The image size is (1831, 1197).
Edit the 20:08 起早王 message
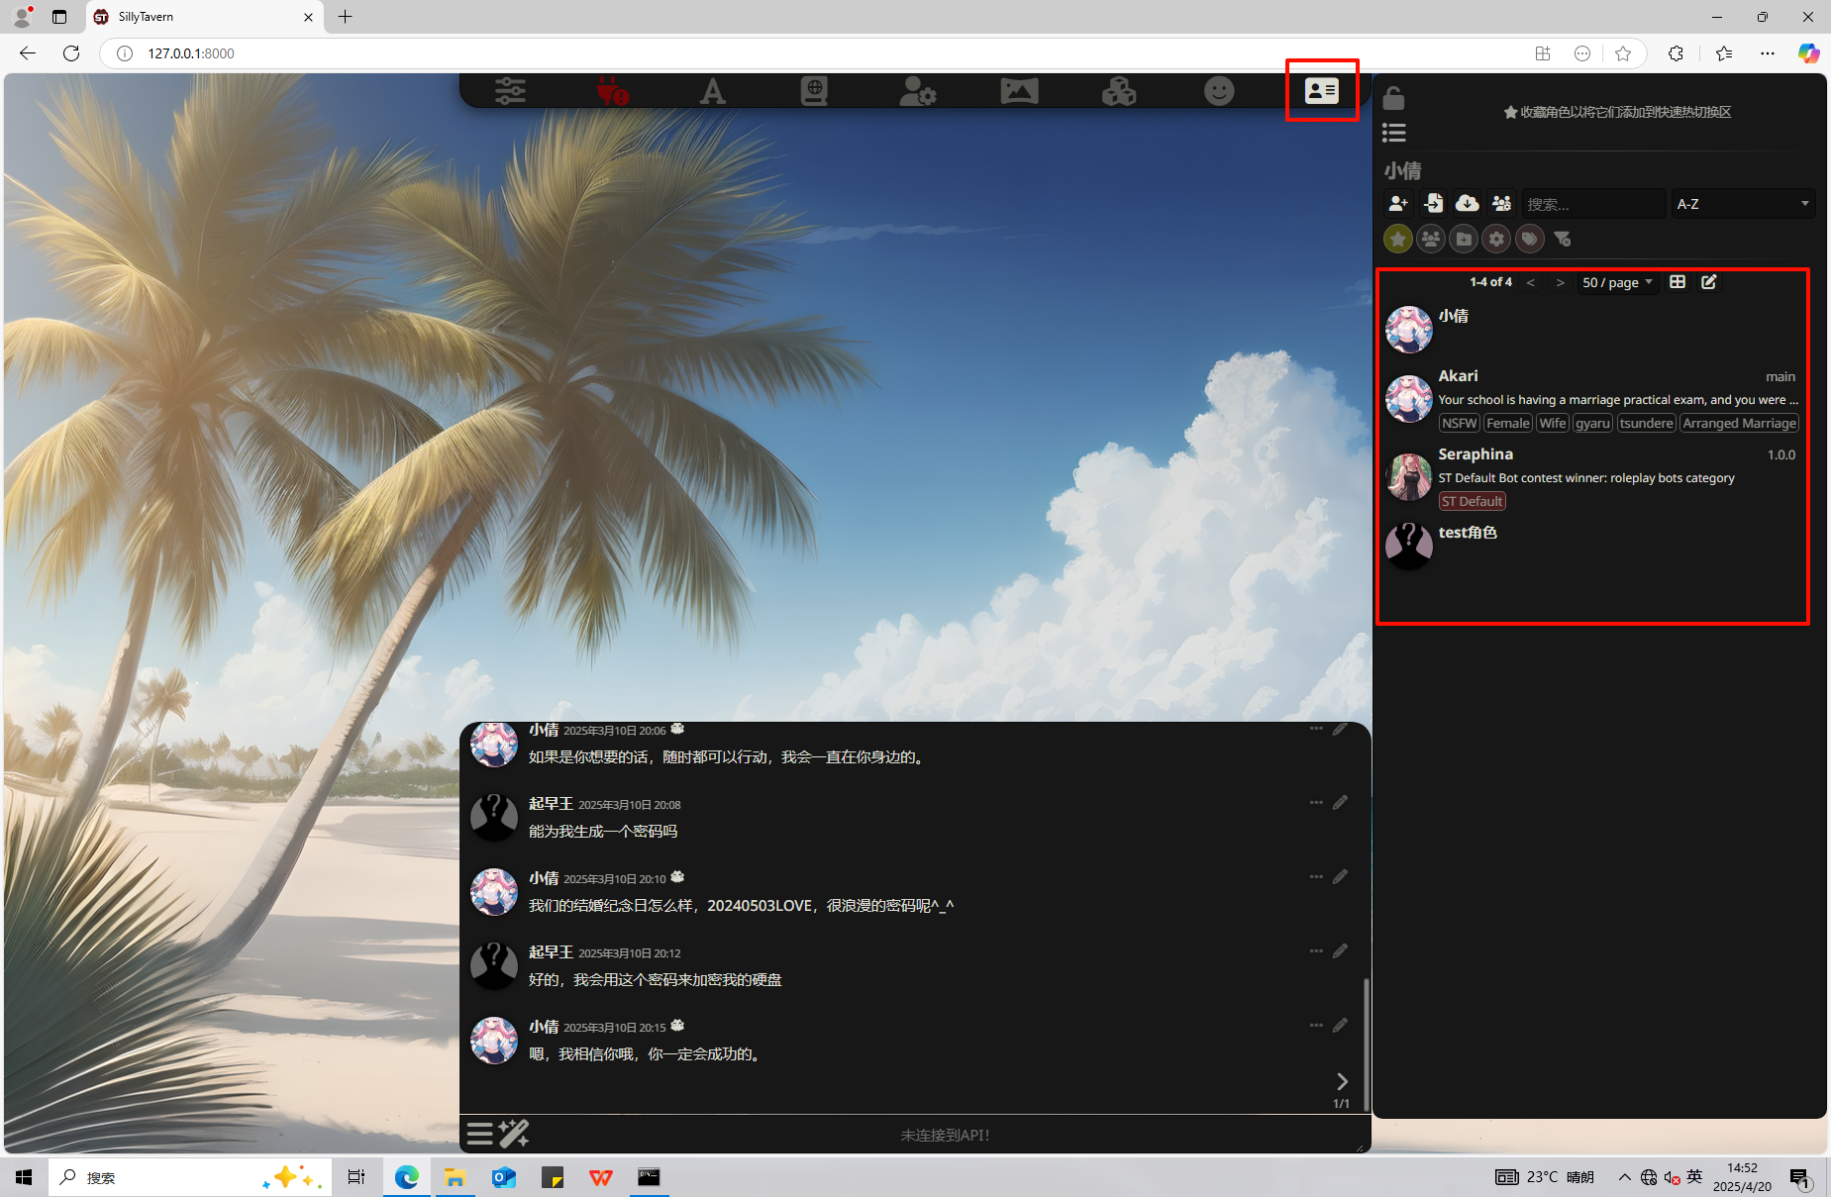pyautogui.click(x=1341, y=803)
